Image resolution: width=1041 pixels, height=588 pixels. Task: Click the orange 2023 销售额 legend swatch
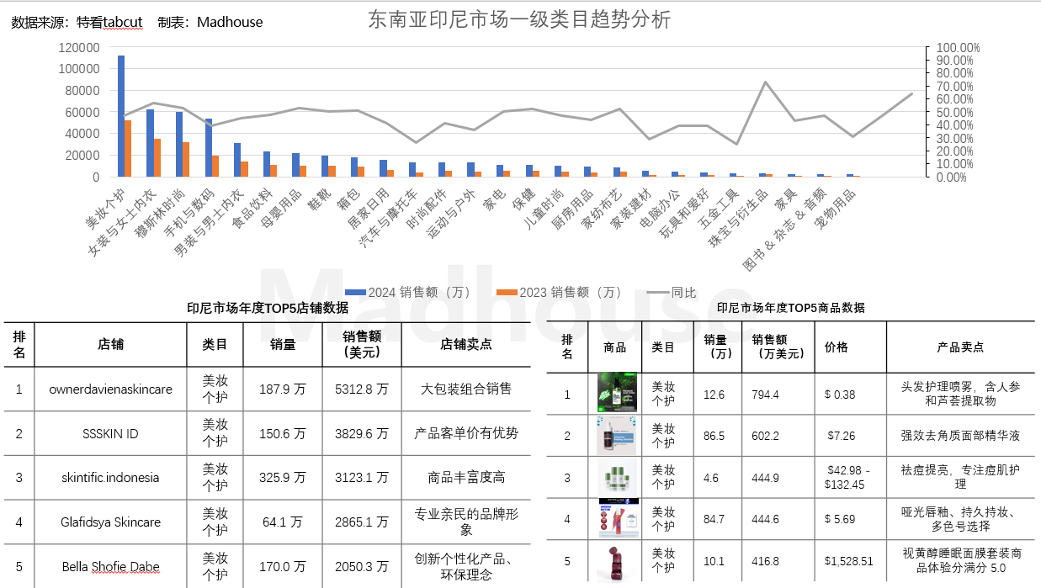[x=507, y=293]
